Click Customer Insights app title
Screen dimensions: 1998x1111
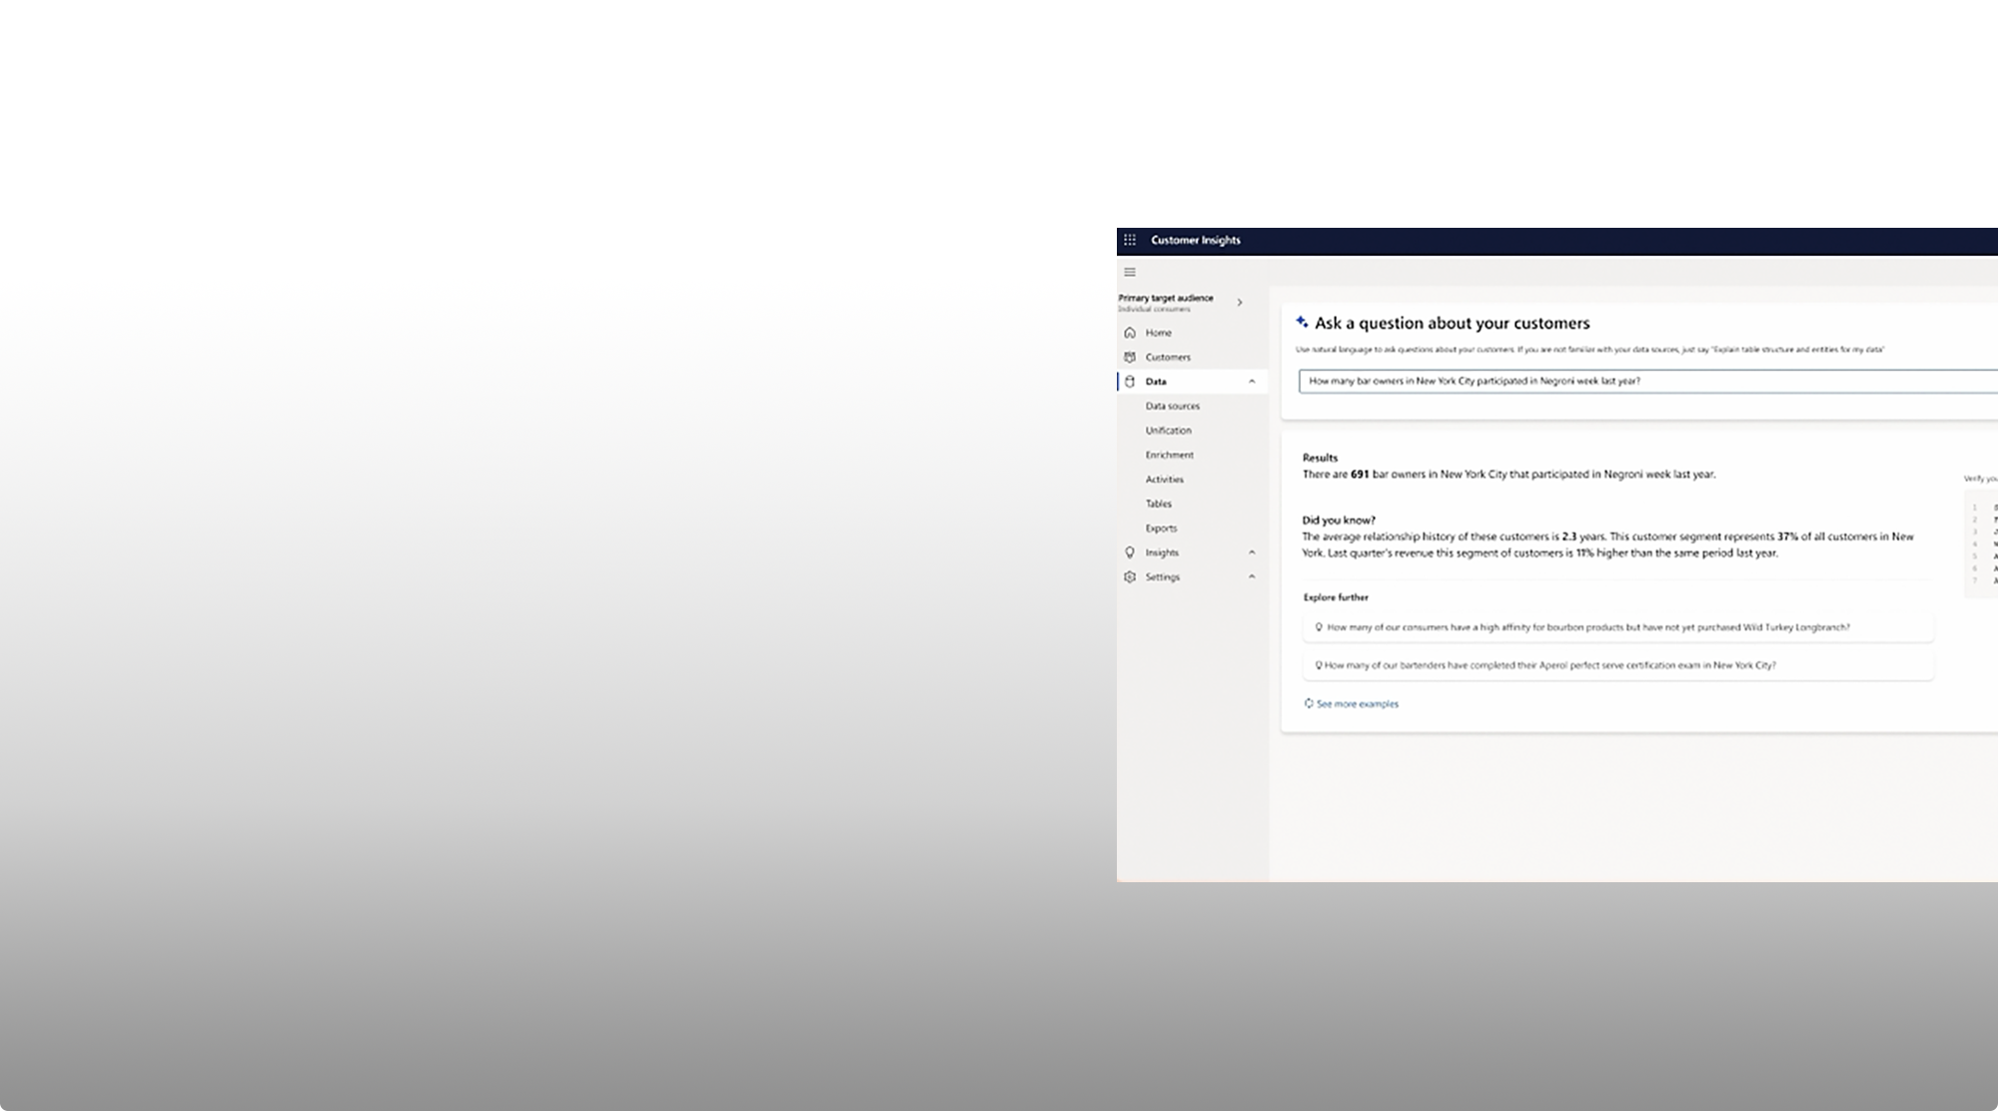tap(1195, 240)
